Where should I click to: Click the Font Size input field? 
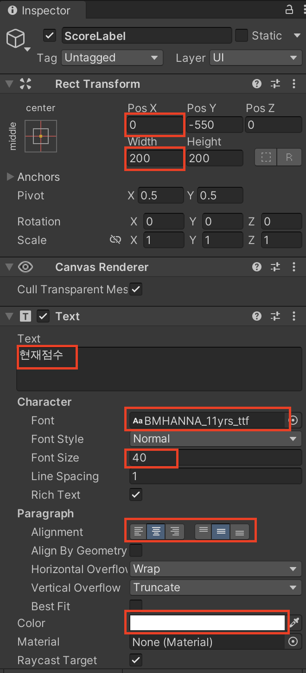(215, 458)
